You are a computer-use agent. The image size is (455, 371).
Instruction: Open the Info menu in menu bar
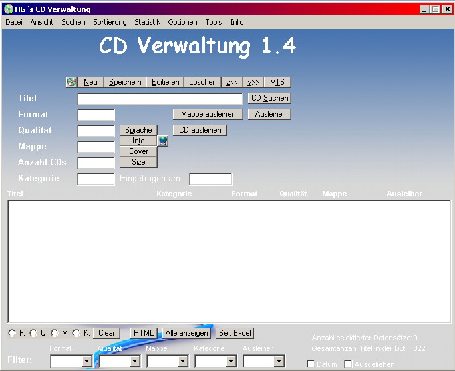pos(237,22)
